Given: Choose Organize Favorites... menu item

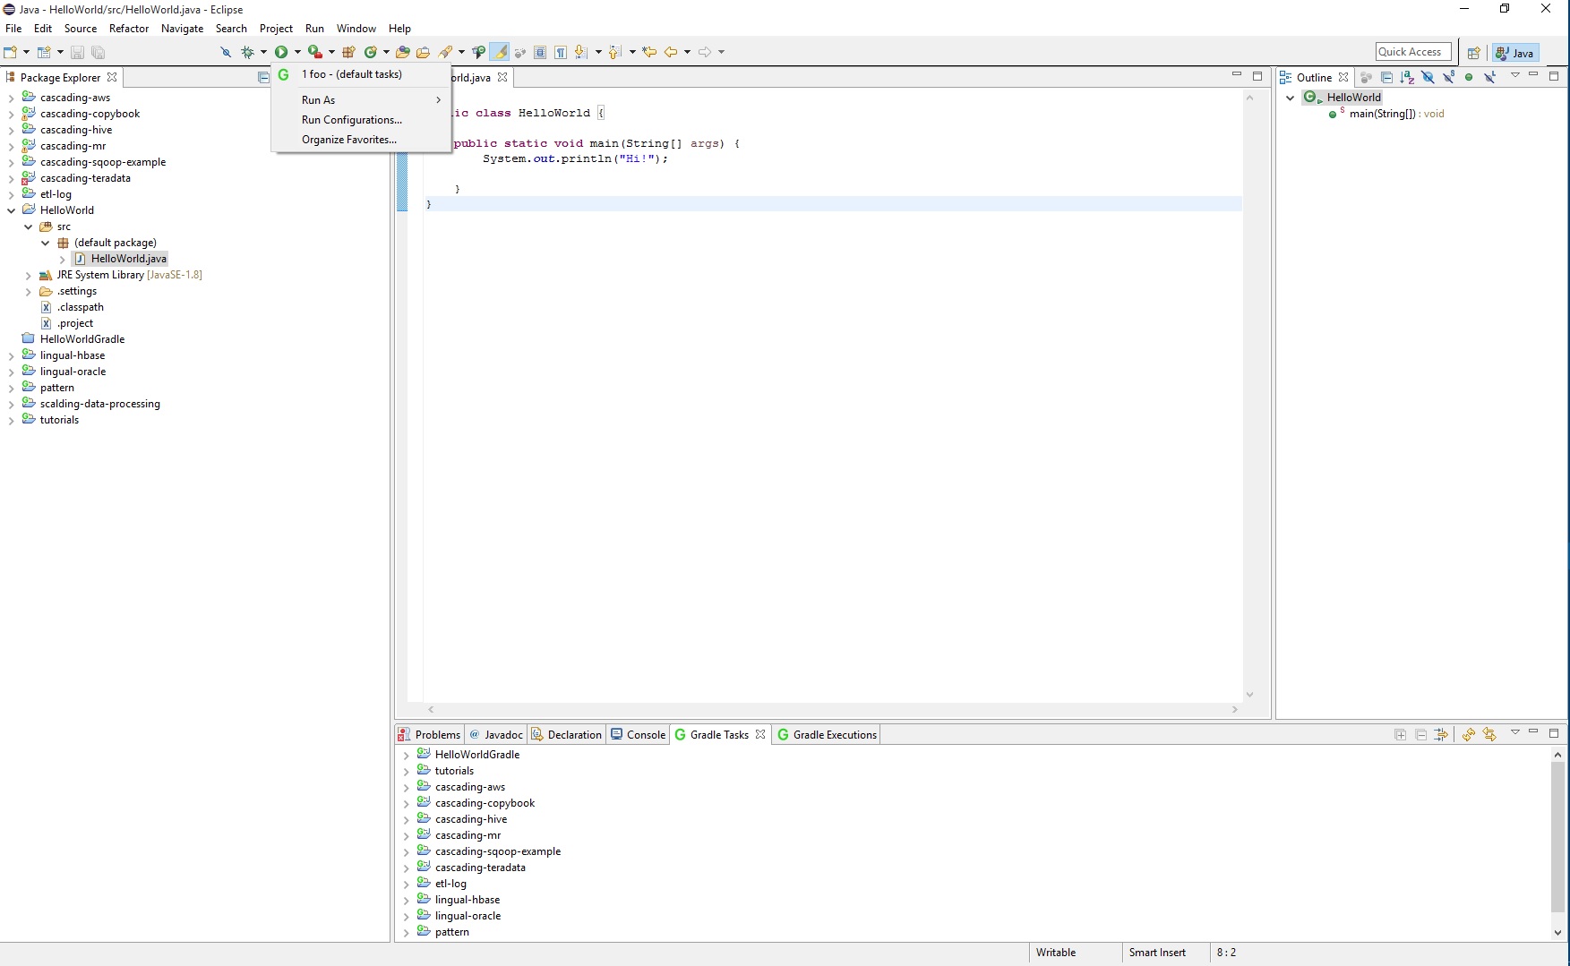Looking at the screenshot, I should click(x=361, y=139).
